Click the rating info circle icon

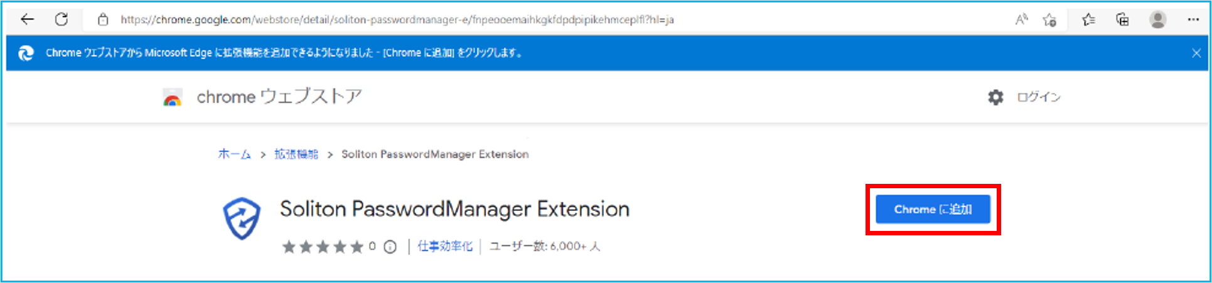[390, 247]
